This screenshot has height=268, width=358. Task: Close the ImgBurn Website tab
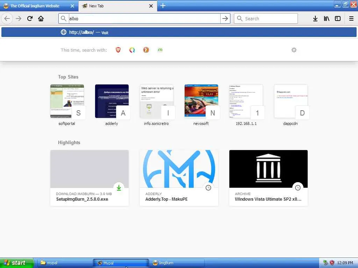pyautogui.click(x=72, y=6)
